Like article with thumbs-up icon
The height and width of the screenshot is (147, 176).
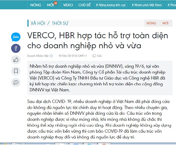coord(16,60)
